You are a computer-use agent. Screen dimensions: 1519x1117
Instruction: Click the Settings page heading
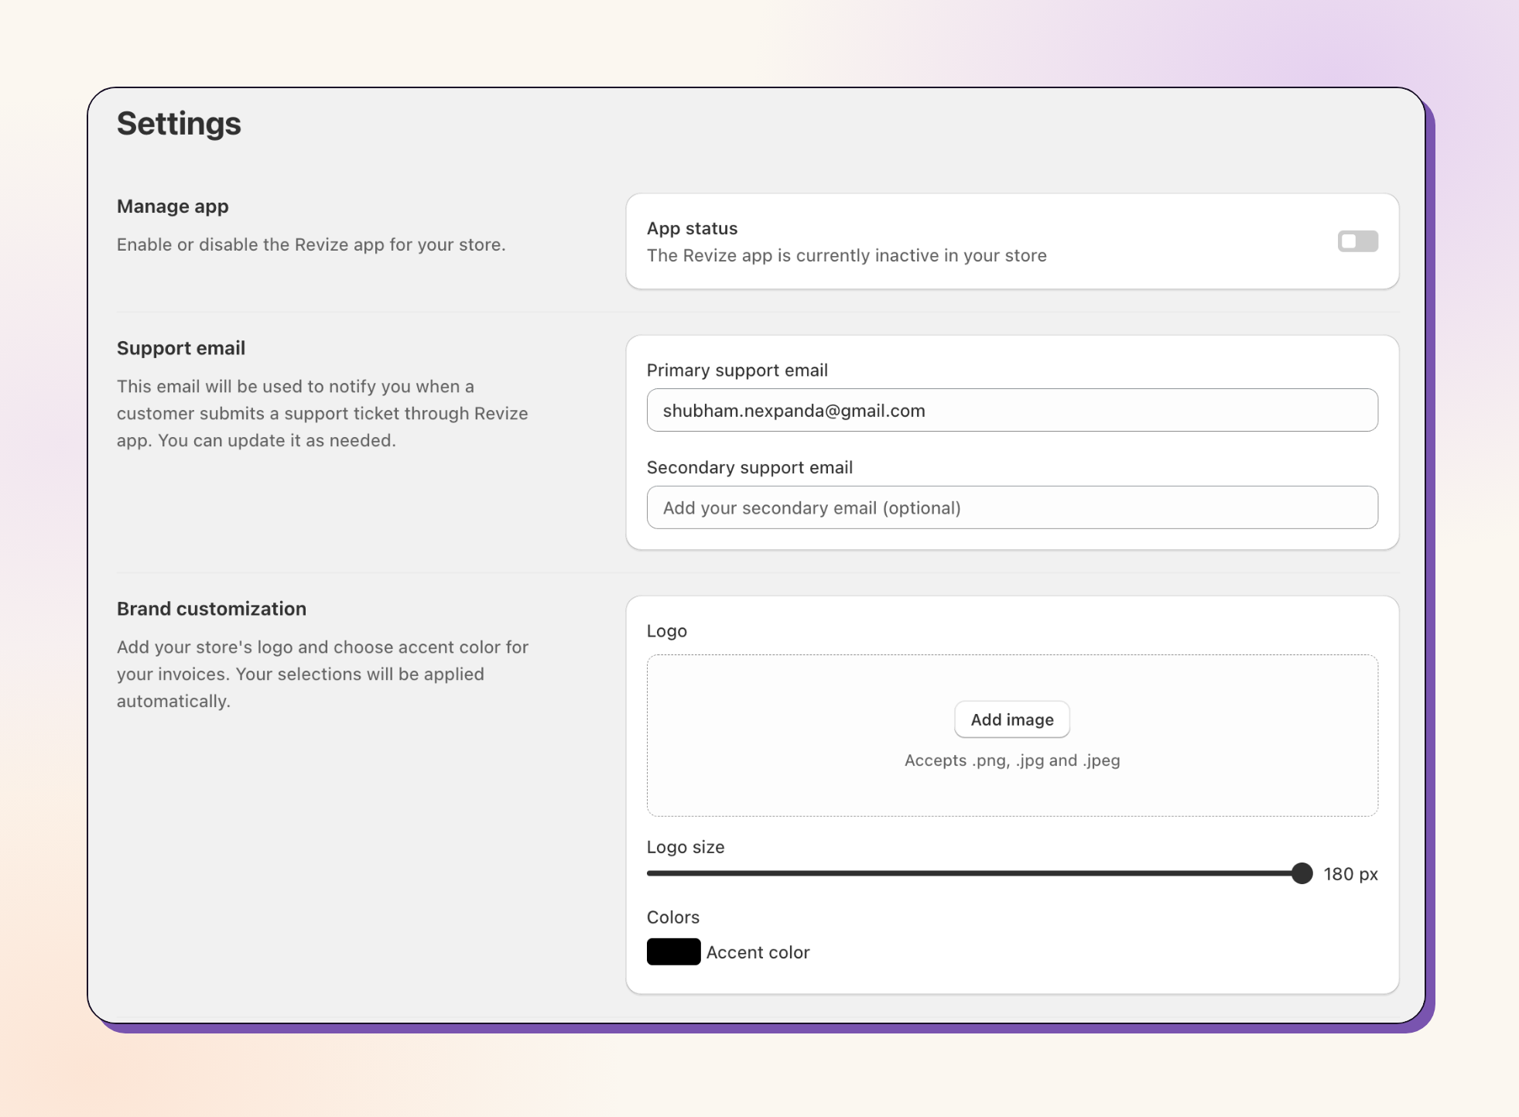tap(179, 124)
